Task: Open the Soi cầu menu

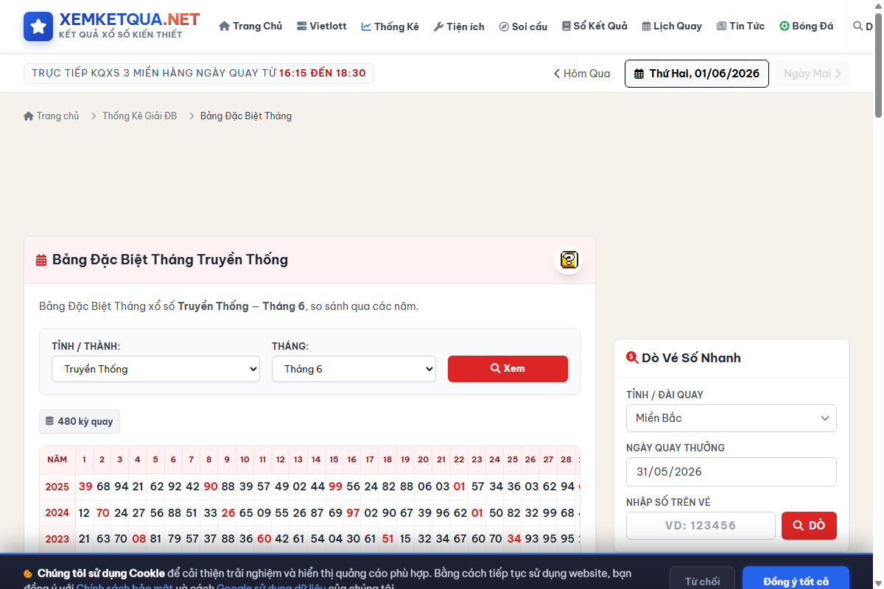Action: [523, 27]
